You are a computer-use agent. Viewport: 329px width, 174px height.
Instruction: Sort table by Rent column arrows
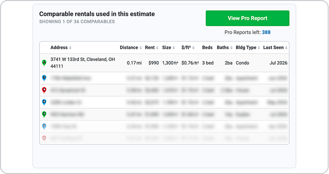tap(157, 48)
